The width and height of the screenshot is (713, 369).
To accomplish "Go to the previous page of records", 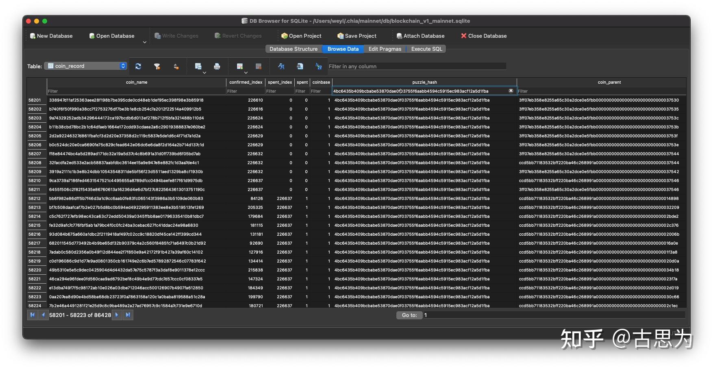I will [x=43, y=315].
